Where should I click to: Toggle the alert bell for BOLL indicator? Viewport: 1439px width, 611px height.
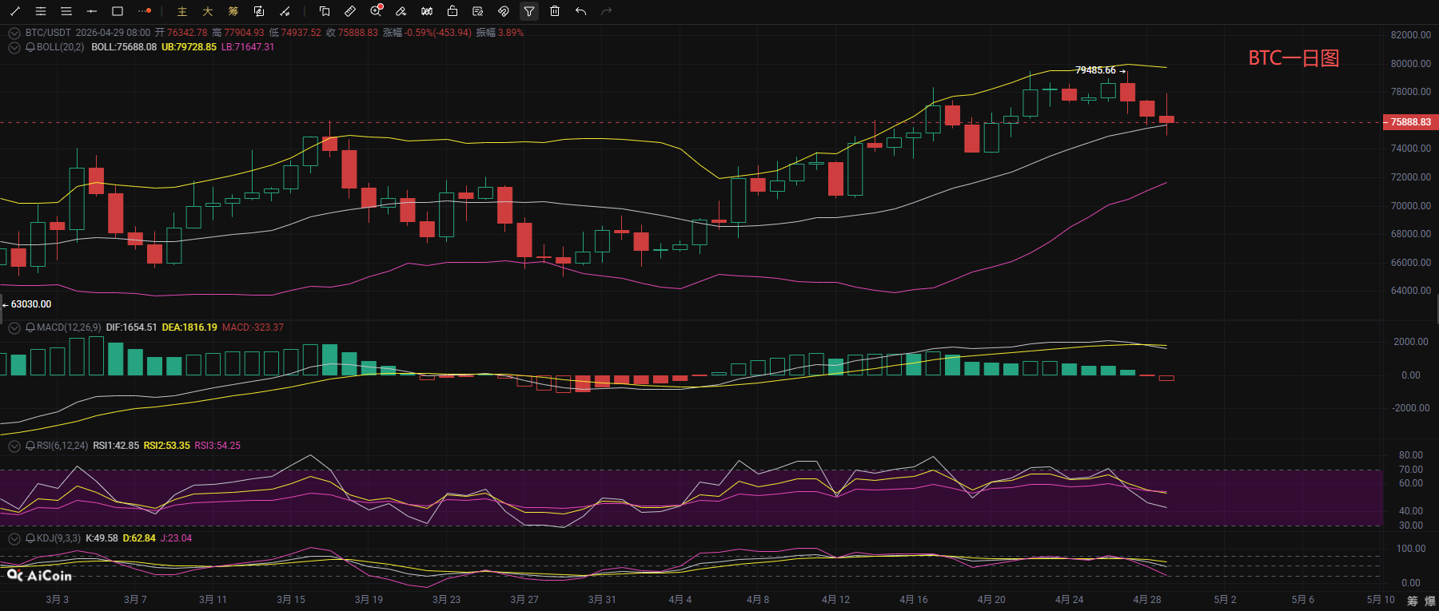(30, 47)
